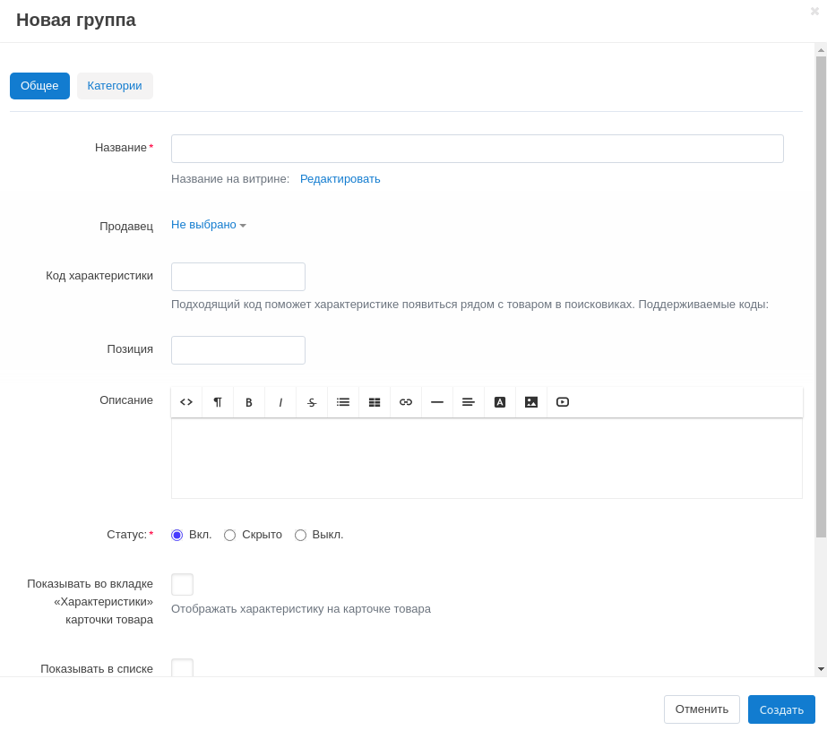Open the Общее tab

pyautogui.click(x=39, y=86)
